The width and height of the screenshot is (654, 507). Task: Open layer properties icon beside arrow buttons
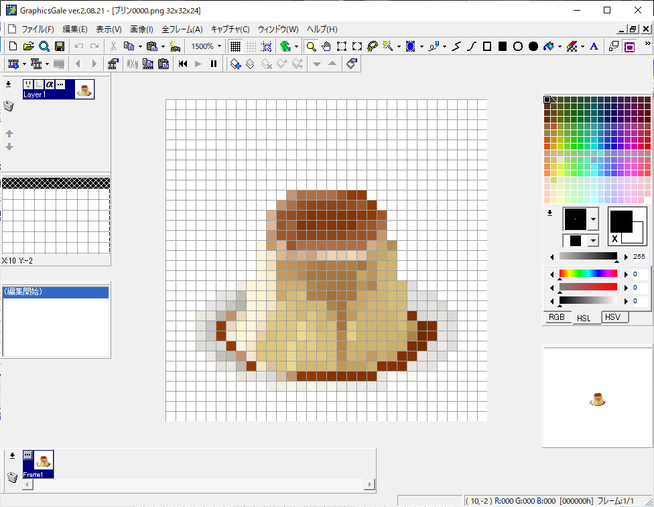352,64
